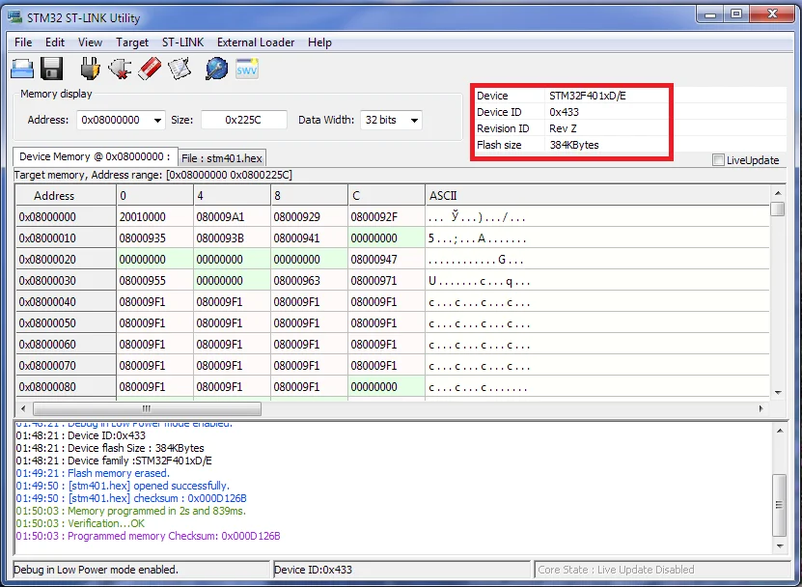
Task: Click address row 0x08000080
Action: point(66,387)
